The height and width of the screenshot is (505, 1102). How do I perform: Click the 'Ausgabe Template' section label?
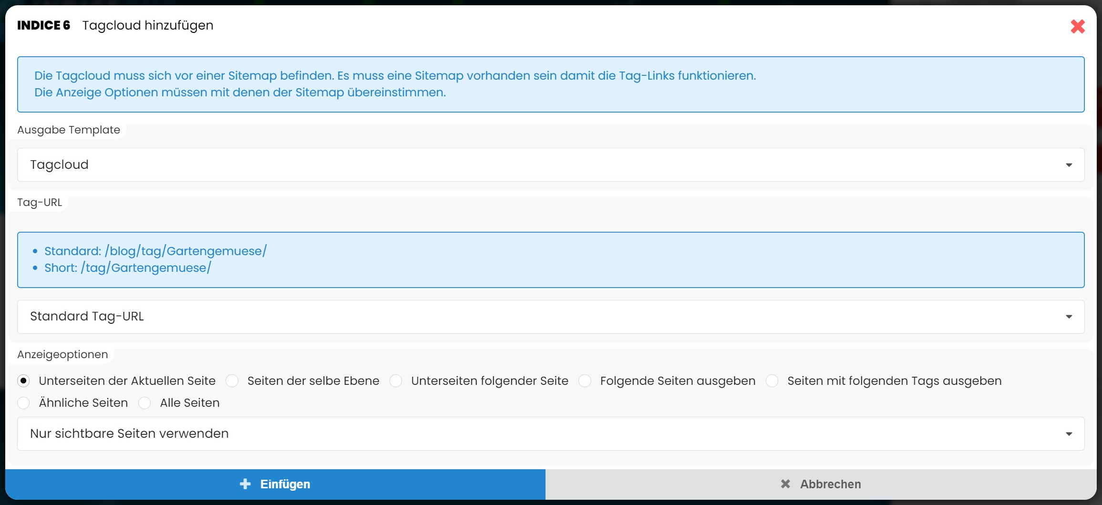(x=69, y=130)
